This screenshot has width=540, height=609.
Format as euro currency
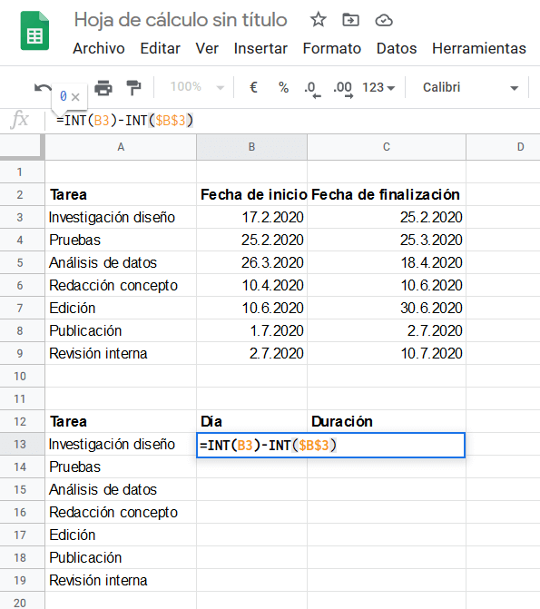pyautogui.click(x=253, y=87)
